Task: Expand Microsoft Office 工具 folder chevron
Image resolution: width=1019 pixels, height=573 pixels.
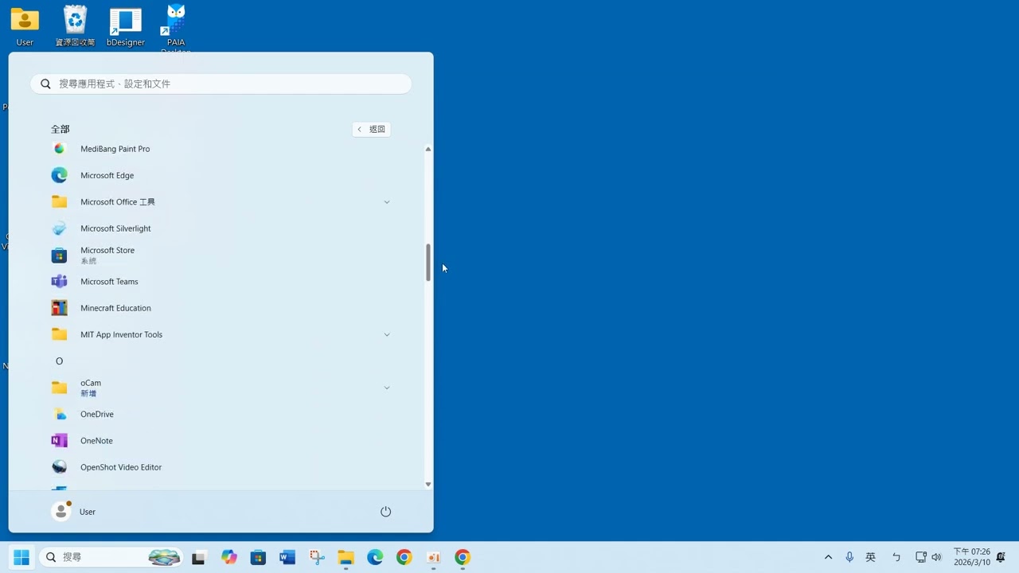Action: click(x=387, y=202)
